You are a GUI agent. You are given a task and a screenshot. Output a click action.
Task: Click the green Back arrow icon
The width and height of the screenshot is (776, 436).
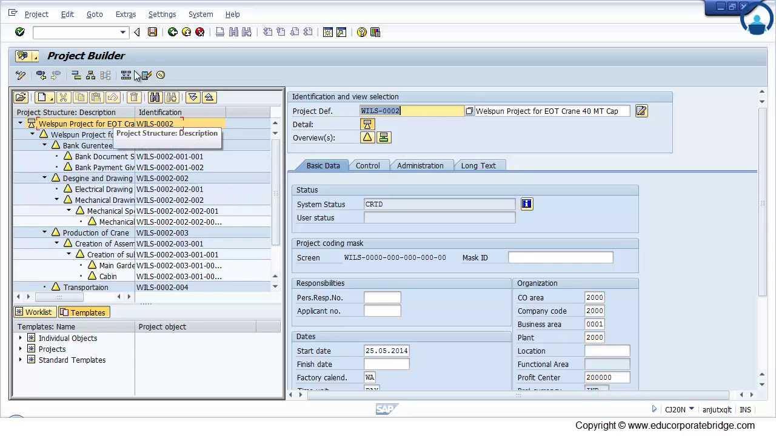173,32
